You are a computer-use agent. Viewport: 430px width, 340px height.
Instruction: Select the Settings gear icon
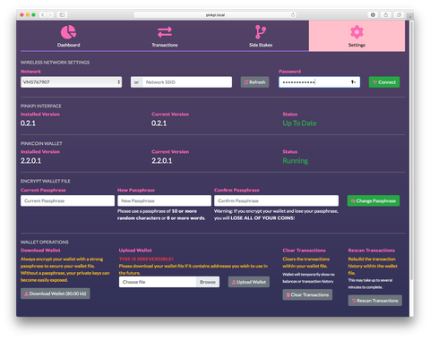[357, 32]
